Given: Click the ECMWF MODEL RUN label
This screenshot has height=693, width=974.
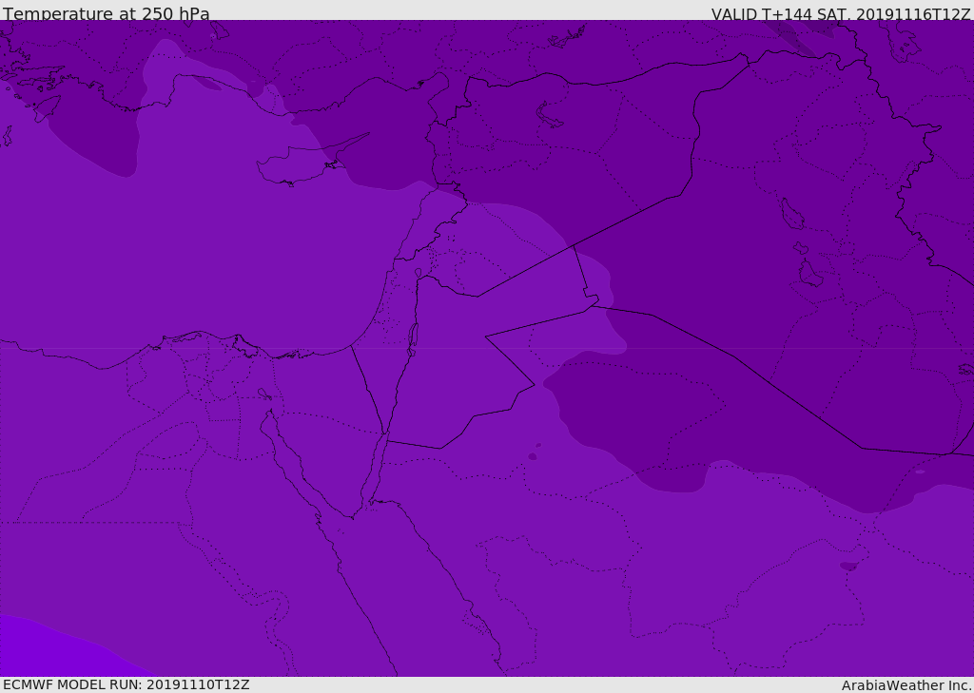Looking at the screenshot, I should [126, 684].
